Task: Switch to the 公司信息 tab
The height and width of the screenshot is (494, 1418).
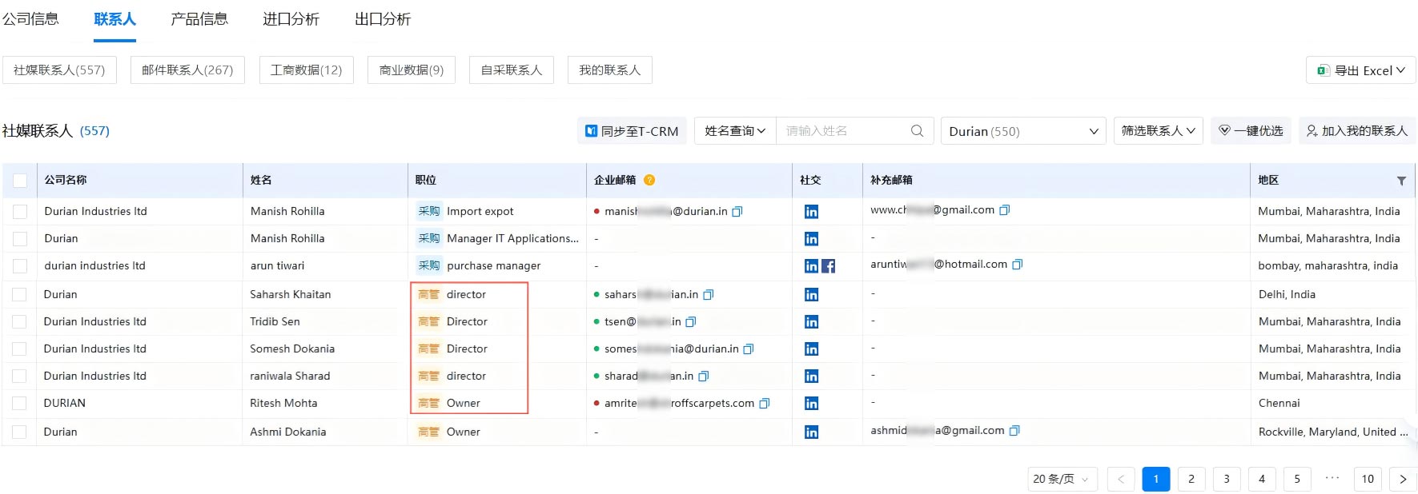Action: click(x=30, y=19)
